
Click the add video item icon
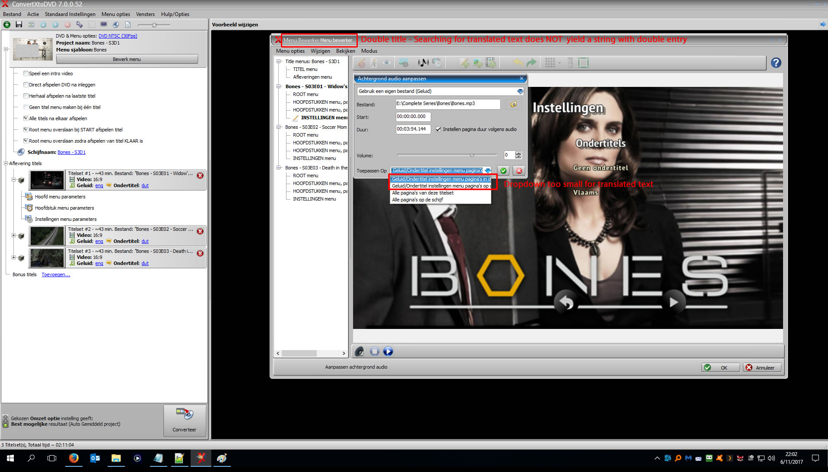coord(491,63)
